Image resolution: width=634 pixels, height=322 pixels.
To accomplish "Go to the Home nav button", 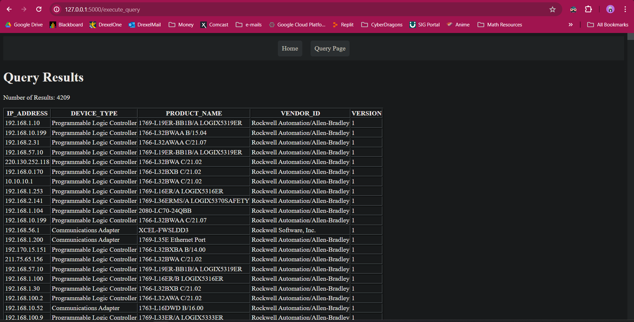I will [290, 48].
